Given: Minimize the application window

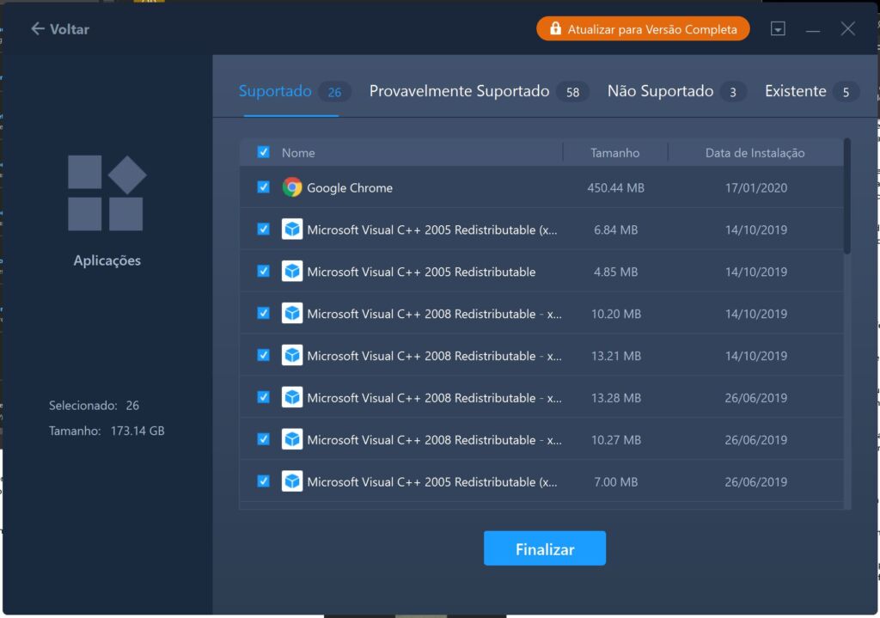Looking at the screenshot, I should coord(813,29).
